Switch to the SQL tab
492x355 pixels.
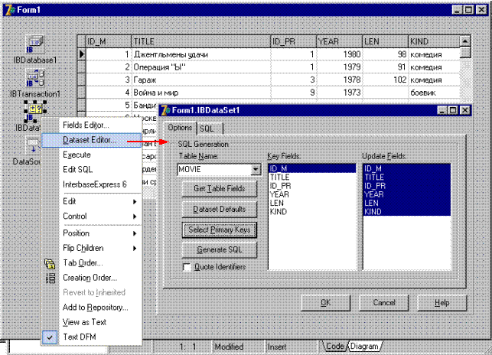point(210,129)
